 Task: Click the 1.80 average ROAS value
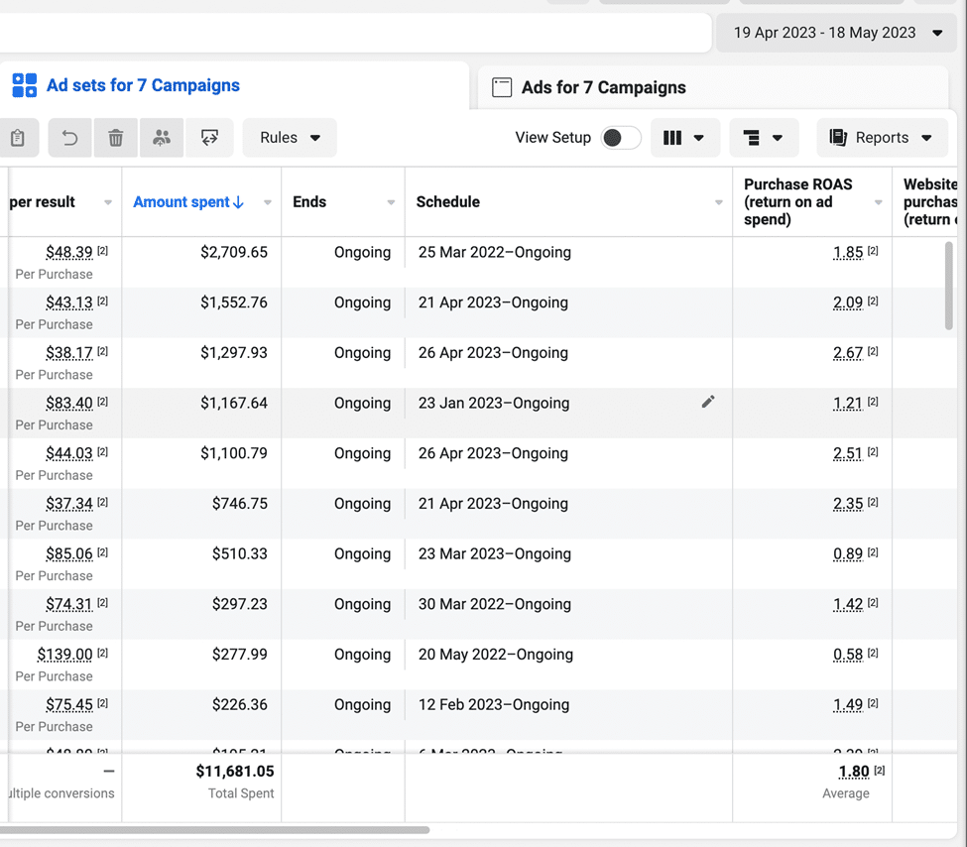pos(854,771)
